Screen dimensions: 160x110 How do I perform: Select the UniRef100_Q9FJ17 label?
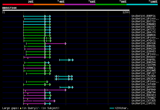pos(143,73)
